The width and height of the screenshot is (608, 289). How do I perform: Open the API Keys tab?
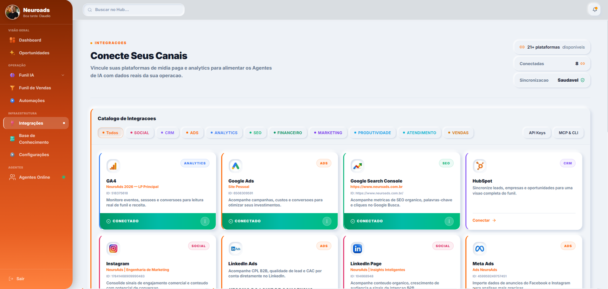pyautogui.click(x=537, y=133)
